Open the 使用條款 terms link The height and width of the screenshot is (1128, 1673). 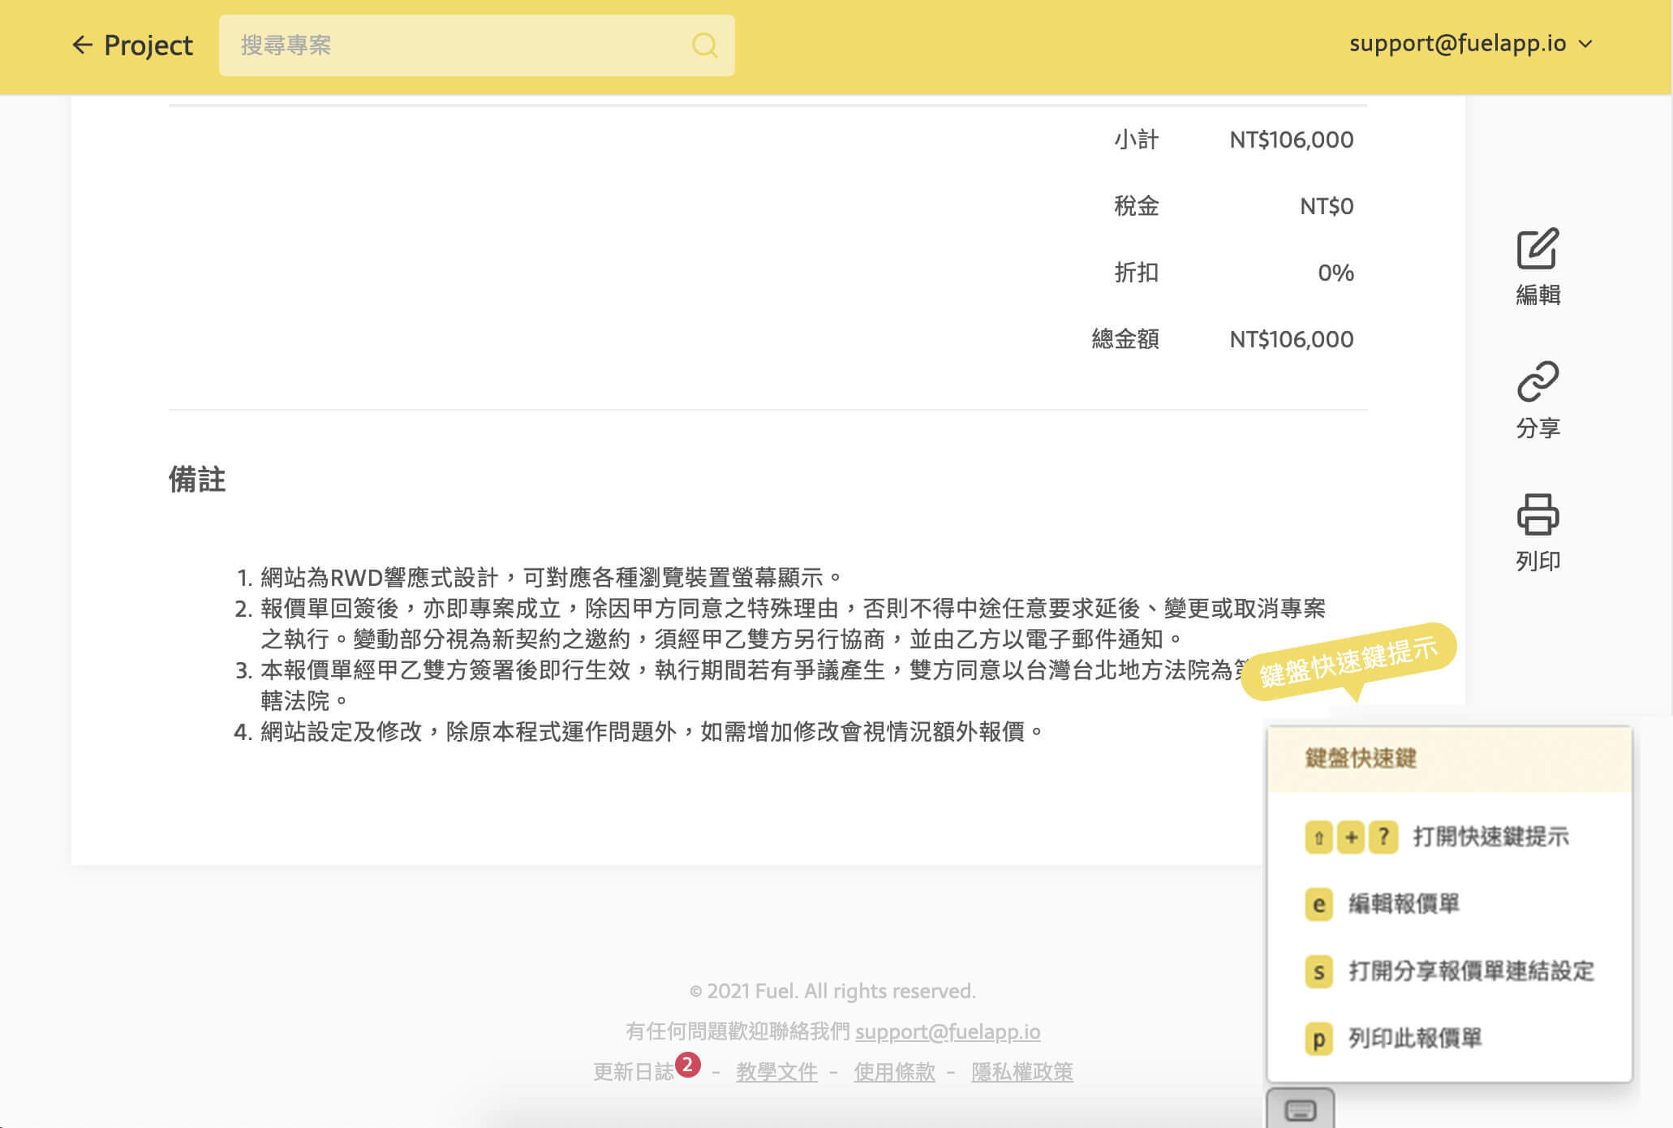tap(894, 1072)
